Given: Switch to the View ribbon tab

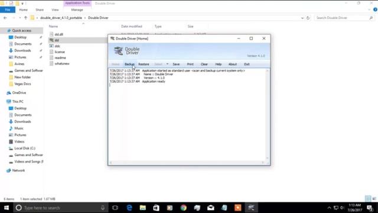Looking at the screenshot, I should 55,9.
